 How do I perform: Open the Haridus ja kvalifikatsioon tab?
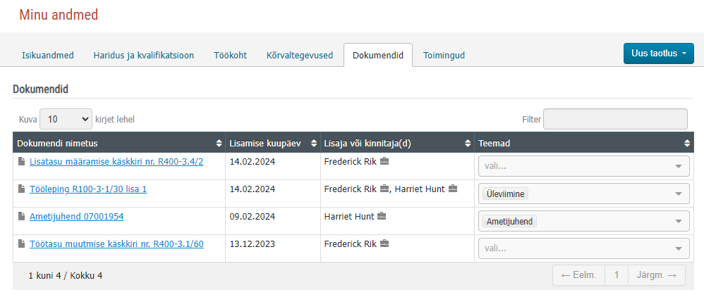coord(144,56)
